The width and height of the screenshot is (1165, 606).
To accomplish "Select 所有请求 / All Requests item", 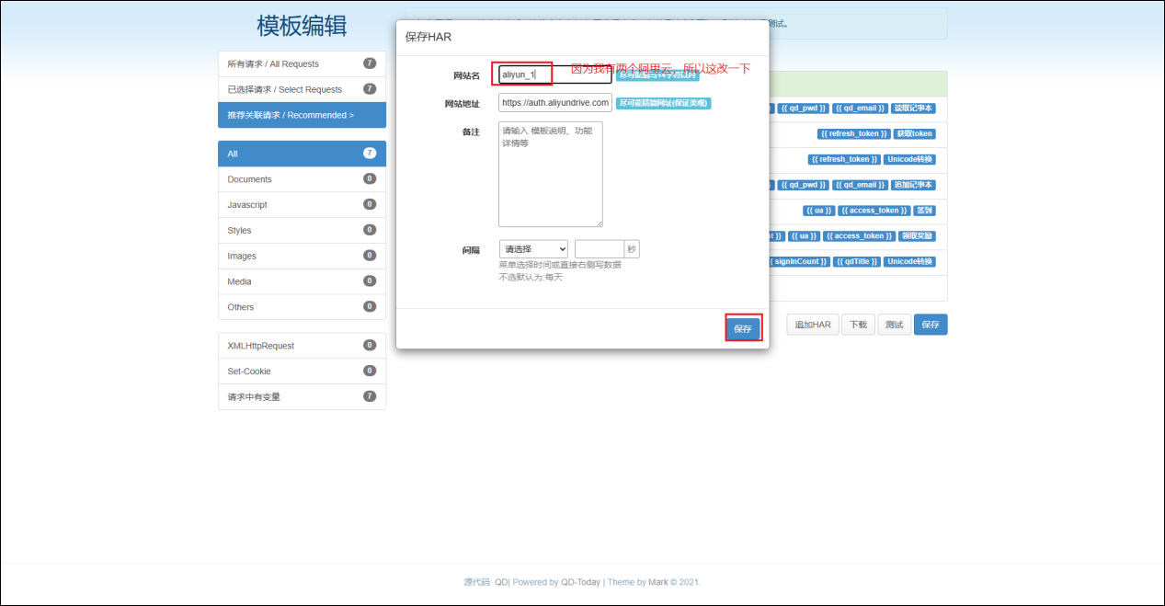I will coord(302,63).
